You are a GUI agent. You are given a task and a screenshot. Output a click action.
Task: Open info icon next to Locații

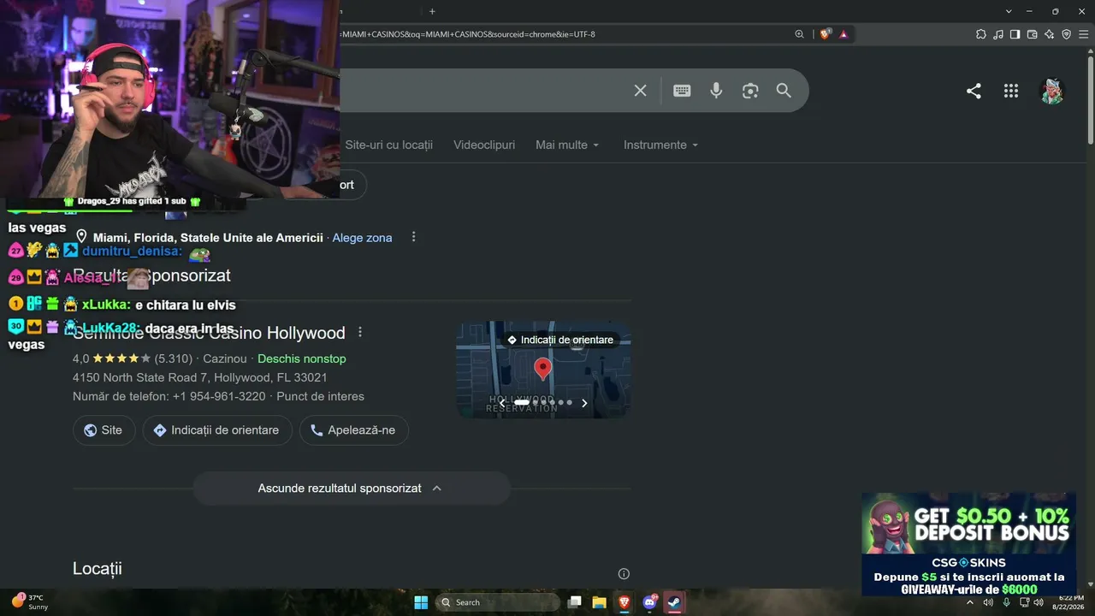coord(624,574)
